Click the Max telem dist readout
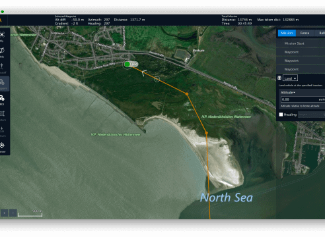 point(278,20)
